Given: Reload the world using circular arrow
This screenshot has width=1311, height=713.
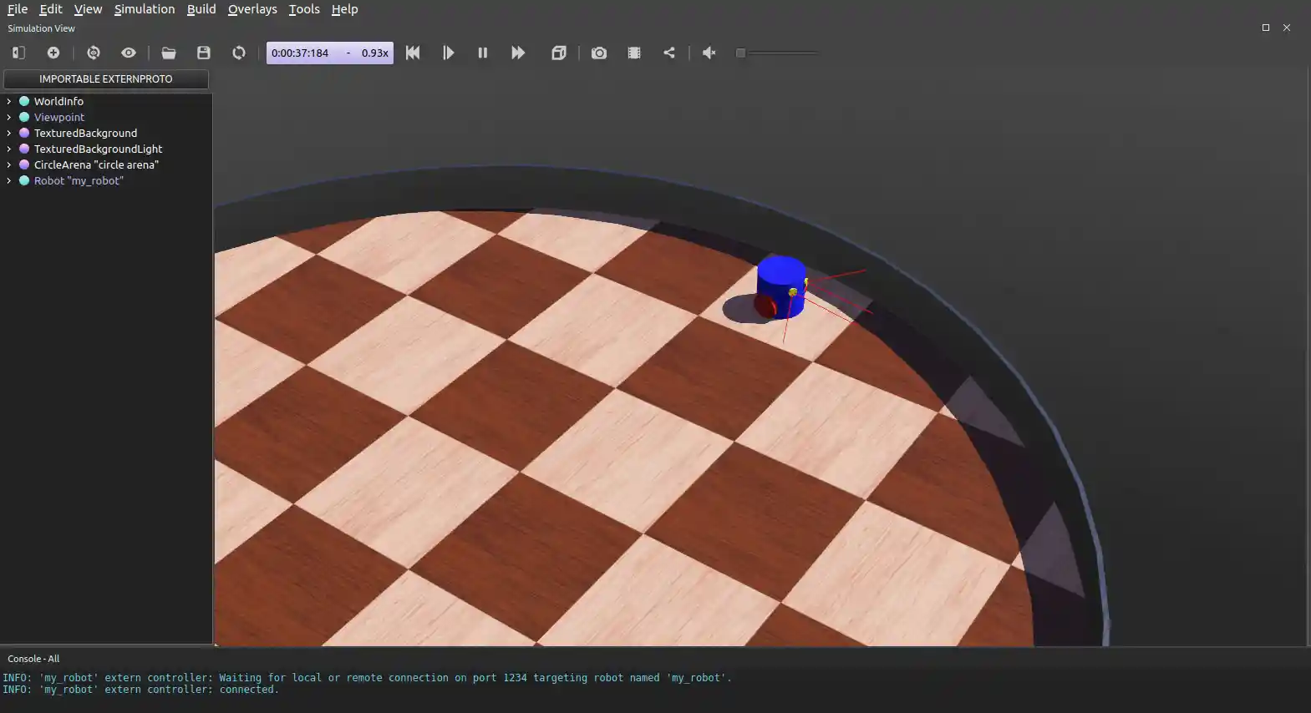Looking at the screenshot, I should [x=239, y=53].
